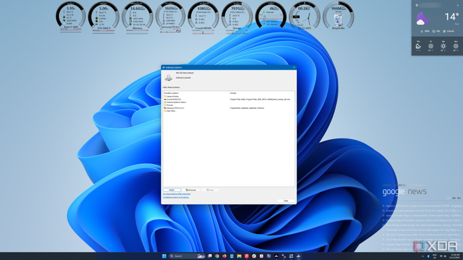
Task: Select Saturday forecast in weather widget
Action: (x=443, y=46)
